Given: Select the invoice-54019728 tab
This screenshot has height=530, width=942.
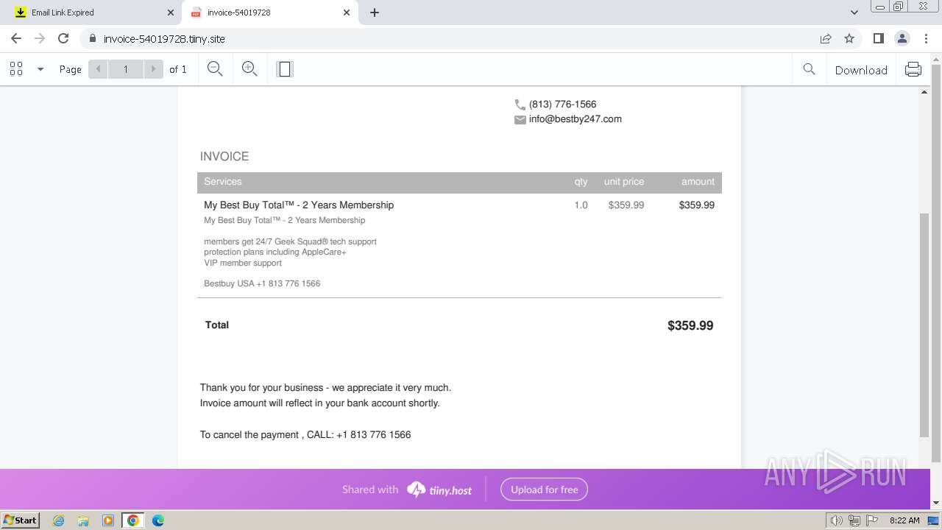Looking at the screenshot, I should pos(269,13).
